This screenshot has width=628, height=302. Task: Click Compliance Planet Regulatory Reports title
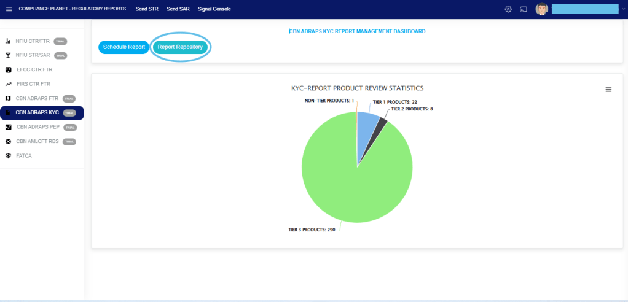coord(72,9)
